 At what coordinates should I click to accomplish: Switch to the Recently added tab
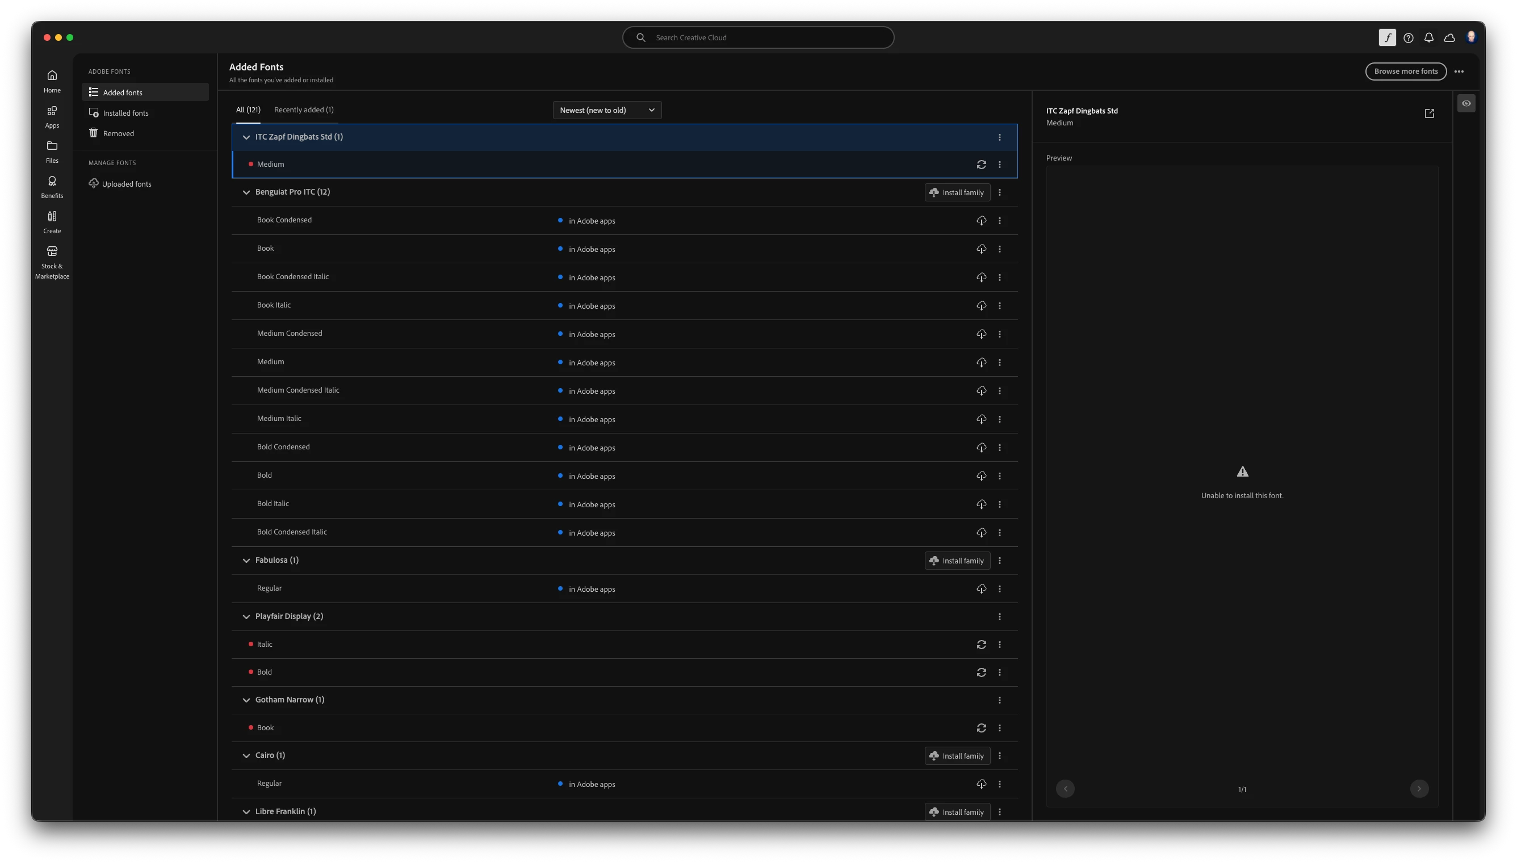pyautogui.click(x=304, y=110)
